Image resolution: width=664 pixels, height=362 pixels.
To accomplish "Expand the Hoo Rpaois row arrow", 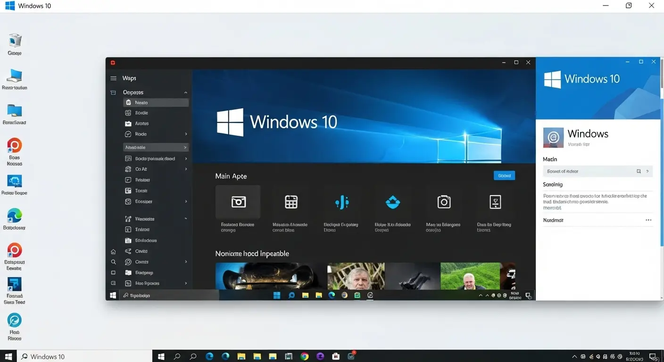I will coord(186,283).
